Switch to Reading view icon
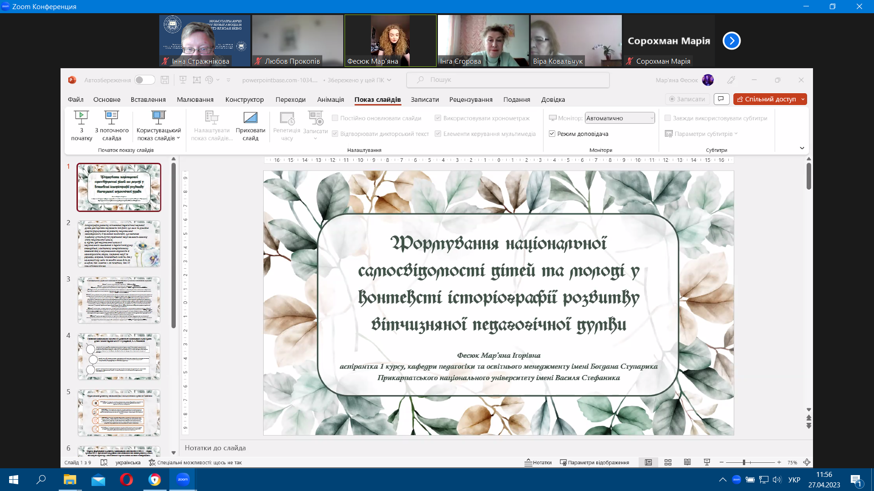The width and height of the screenshot is (874, 491). pyautogui.click(x=687, y=462)
